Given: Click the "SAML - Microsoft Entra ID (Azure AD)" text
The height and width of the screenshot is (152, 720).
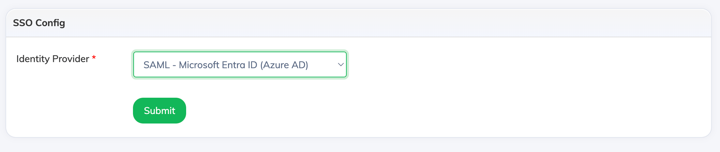Looking at the screenshot, I should click(x=226, y=65).
